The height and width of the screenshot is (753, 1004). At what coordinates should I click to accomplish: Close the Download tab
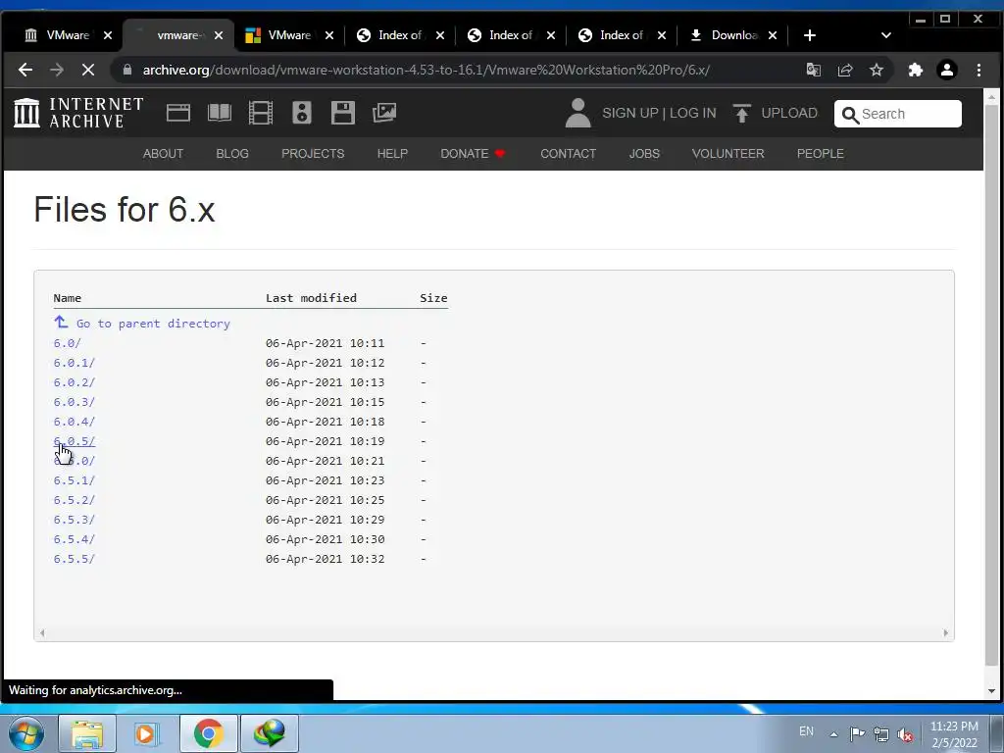pos(773,35)
